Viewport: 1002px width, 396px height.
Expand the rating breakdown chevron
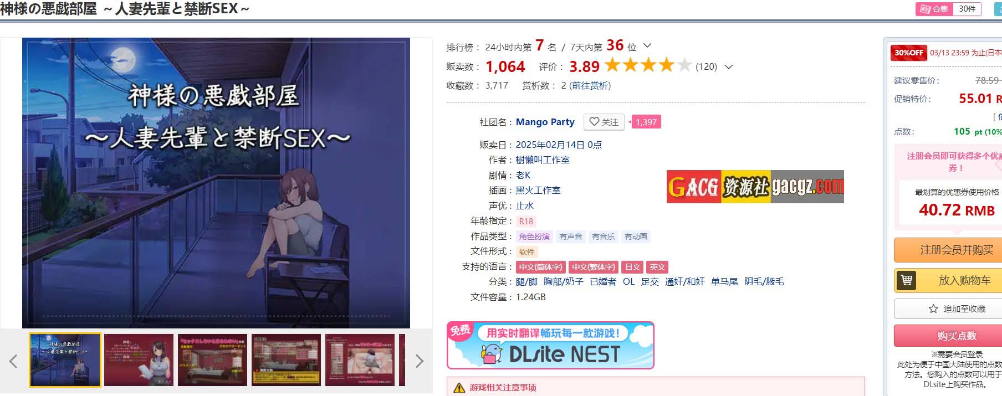coord(729,67)
